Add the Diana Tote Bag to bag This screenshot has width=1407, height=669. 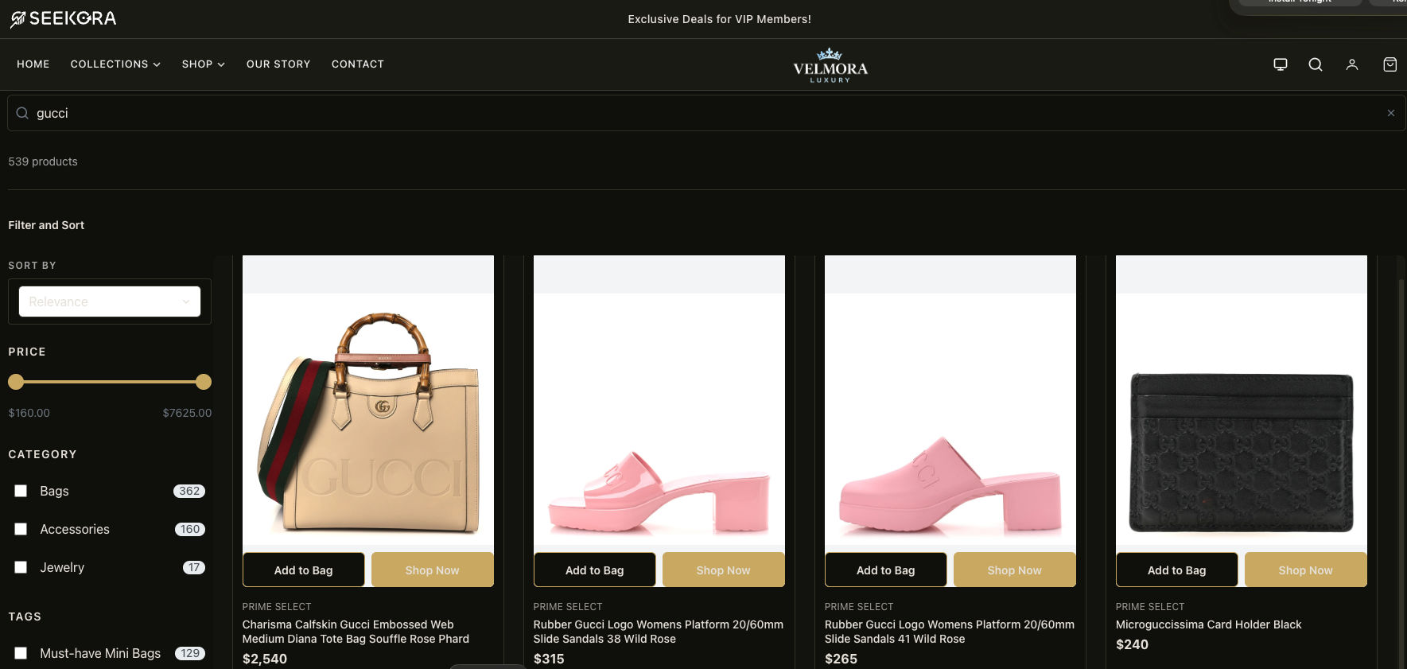pyautogui.click(x=304, y=570)
